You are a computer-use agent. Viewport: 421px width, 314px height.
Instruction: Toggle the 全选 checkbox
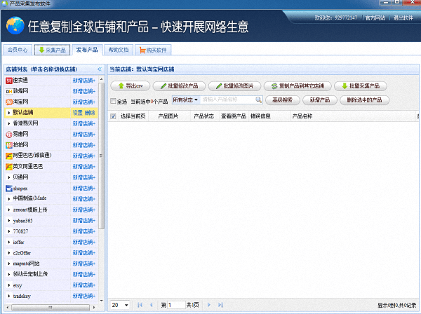point(113,101)
